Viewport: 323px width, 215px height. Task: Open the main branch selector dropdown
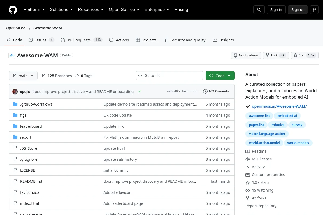23,76
